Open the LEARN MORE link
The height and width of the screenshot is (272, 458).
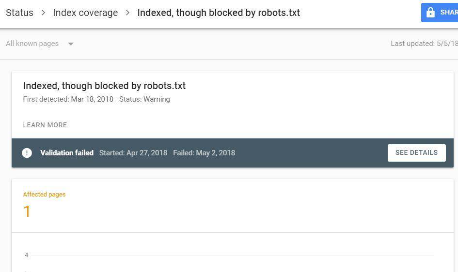[45, 125]
